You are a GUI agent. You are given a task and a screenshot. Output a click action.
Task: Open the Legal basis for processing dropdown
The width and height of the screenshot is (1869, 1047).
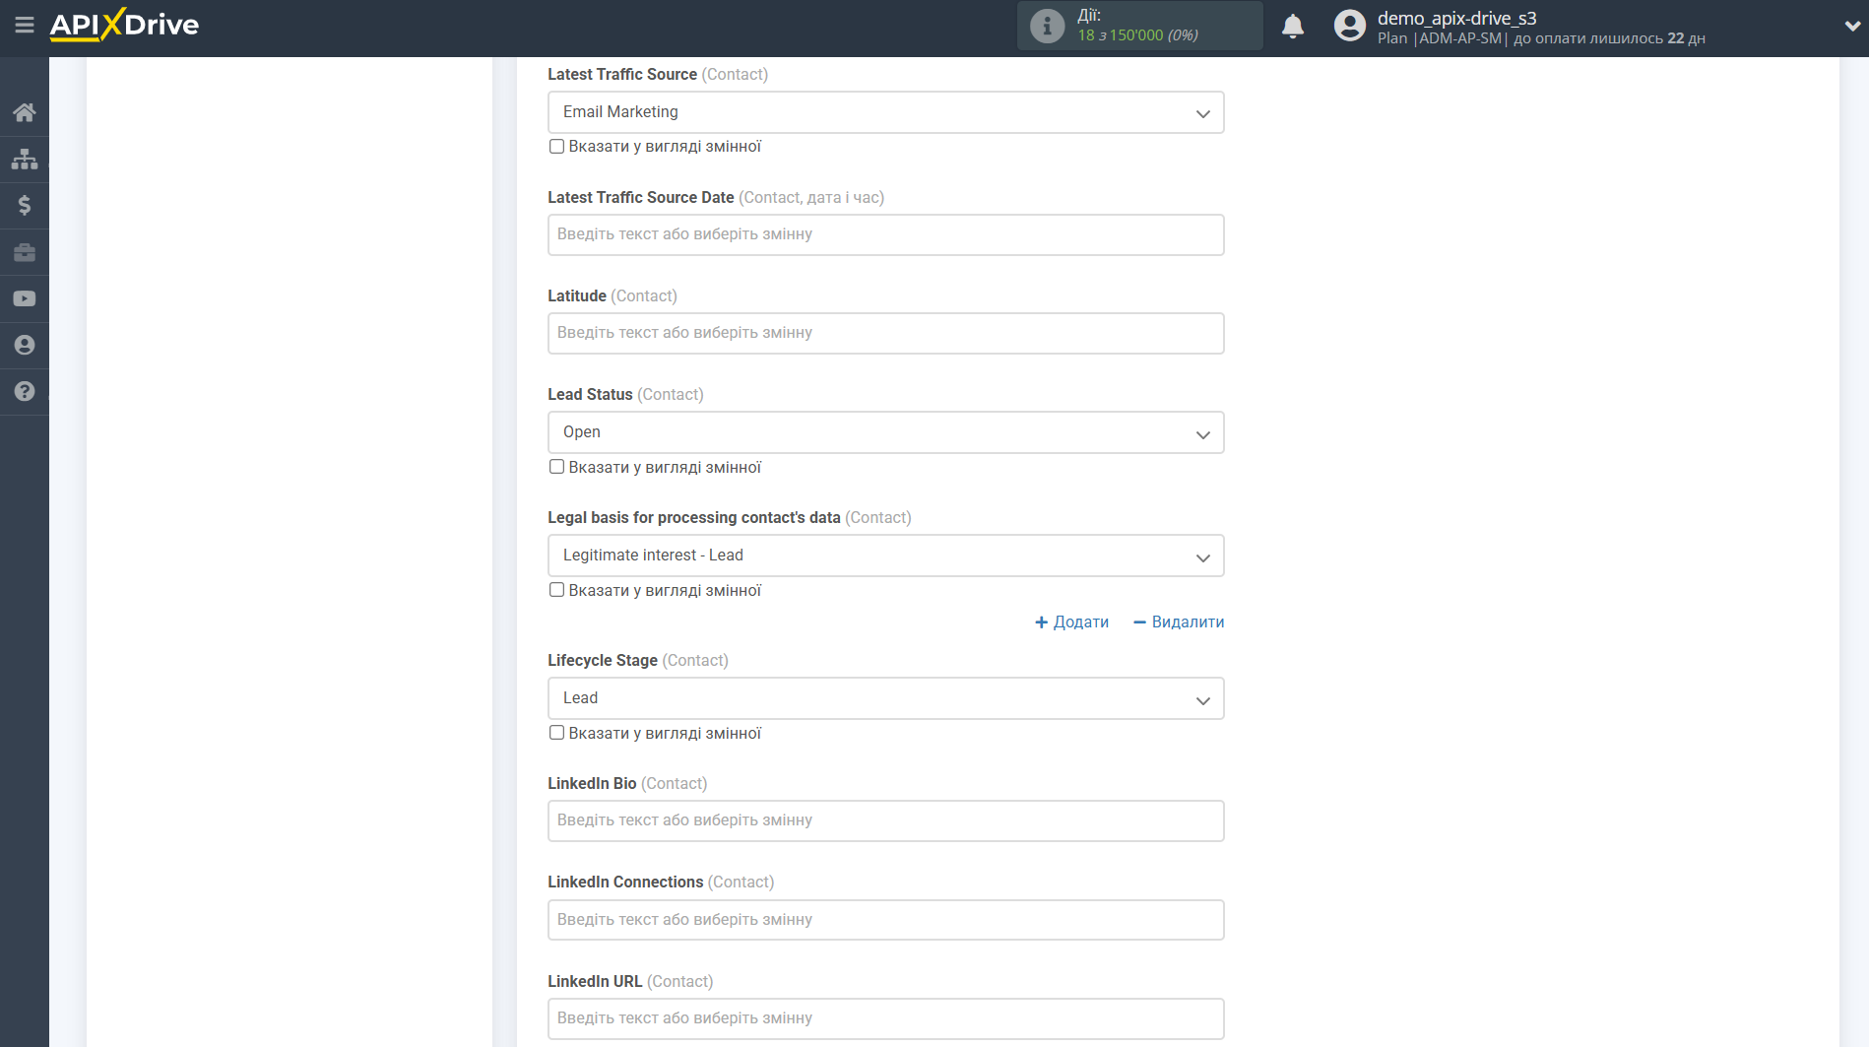pyautogui.click(x=885, y=556)
